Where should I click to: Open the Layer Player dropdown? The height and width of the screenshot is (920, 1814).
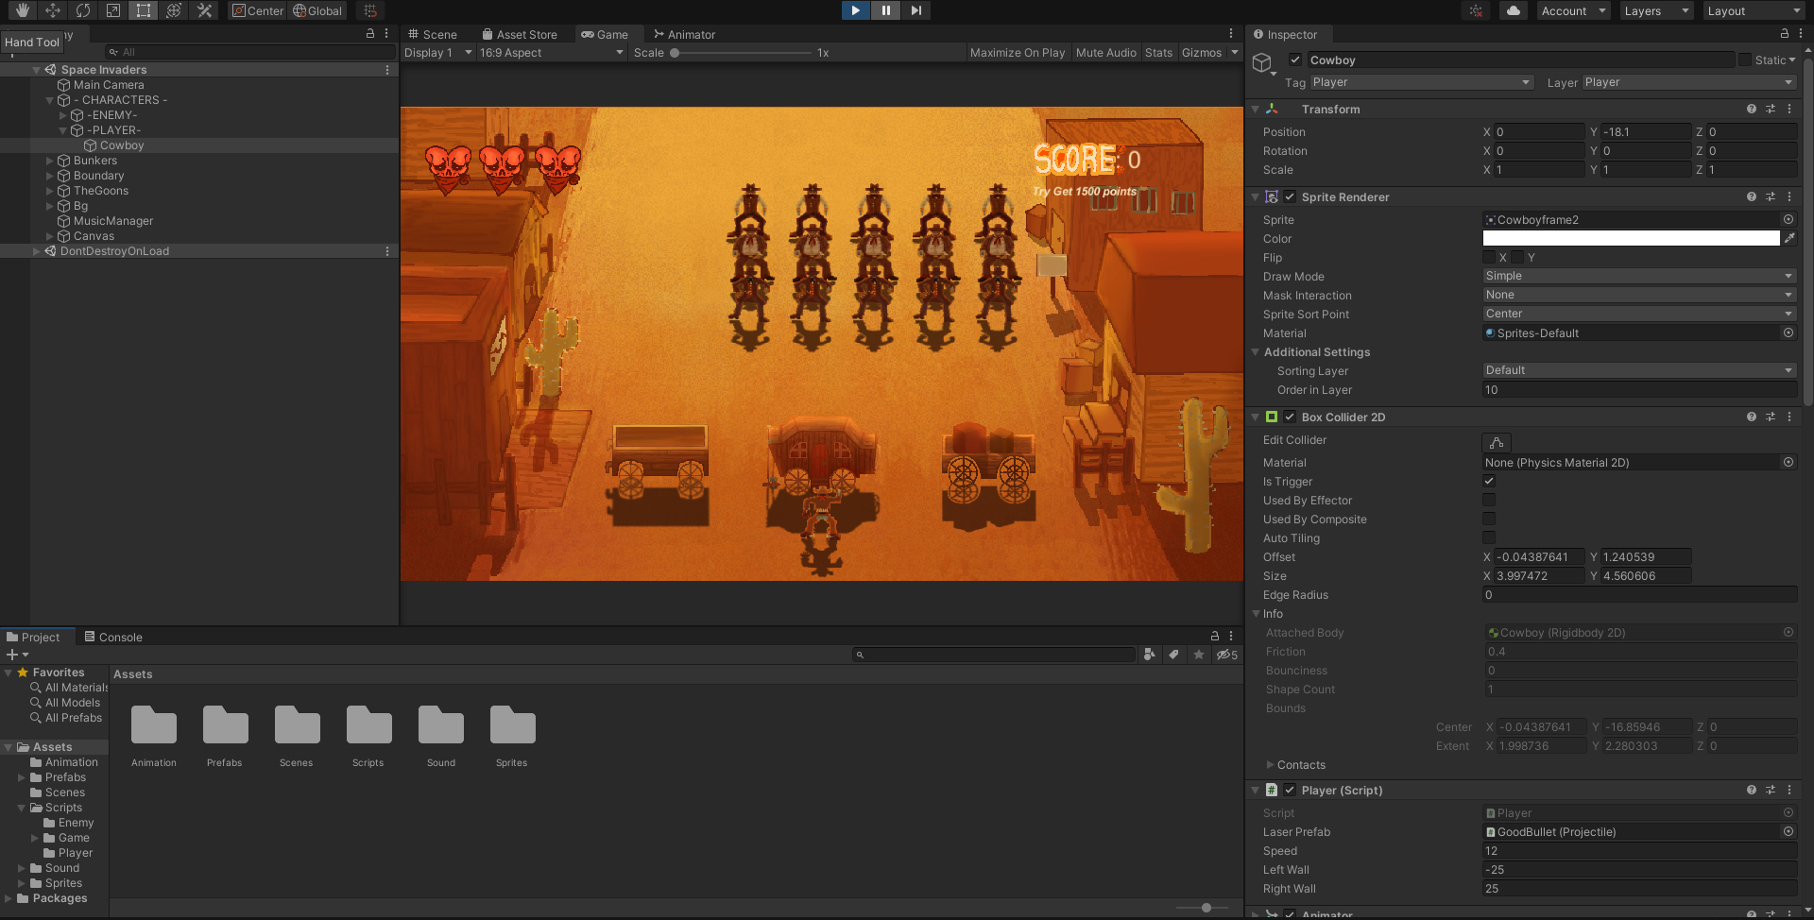pos(1689,82)
